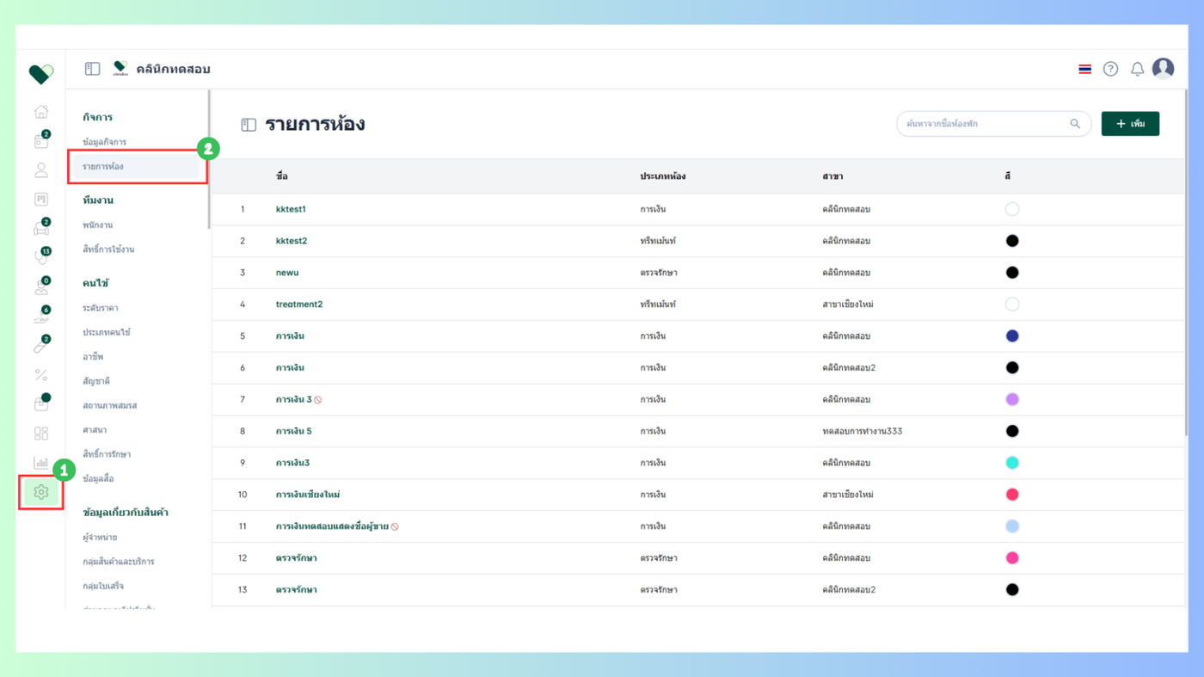
Task: Open the help question mark icon
Action: (x=1110, y=69)
